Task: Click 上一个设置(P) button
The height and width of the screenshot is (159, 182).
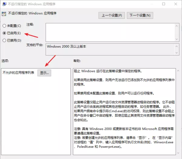Action: [112, 15]
